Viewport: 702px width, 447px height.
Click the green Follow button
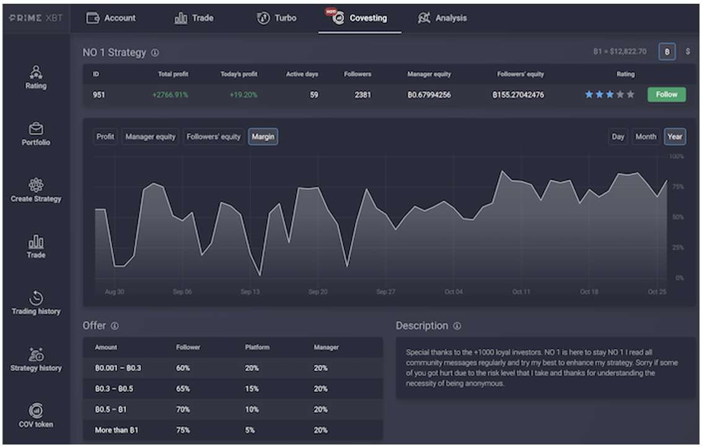(x=666, y=94)
